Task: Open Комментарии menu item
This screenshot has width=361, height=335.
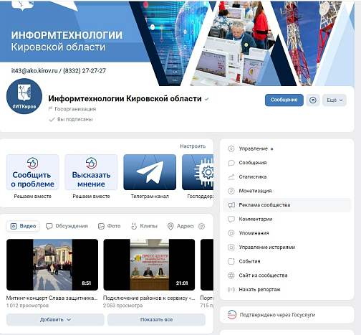Action: (287, 220)
